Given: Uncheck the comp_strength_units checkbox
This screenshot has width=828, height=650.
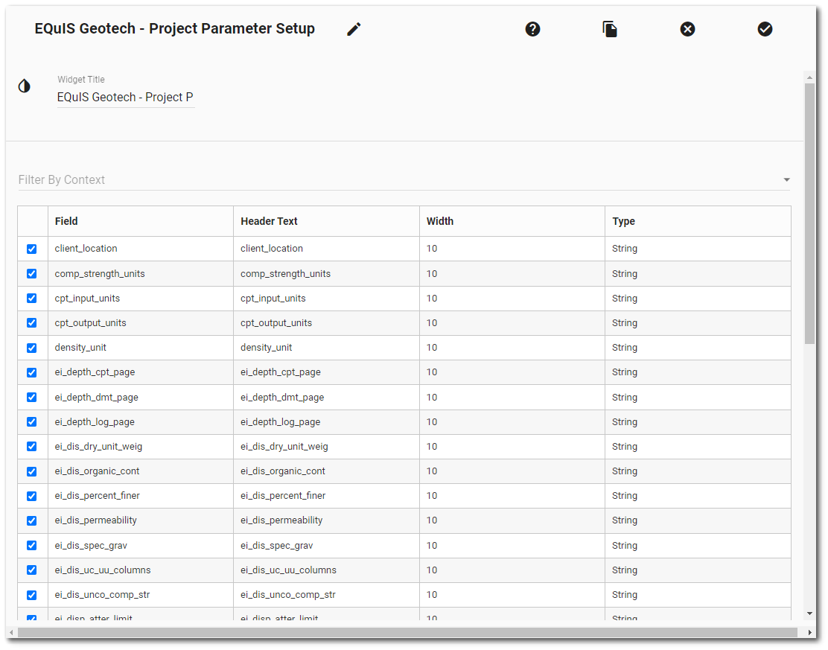Looking at the screenshot, I should coord(32,273).
